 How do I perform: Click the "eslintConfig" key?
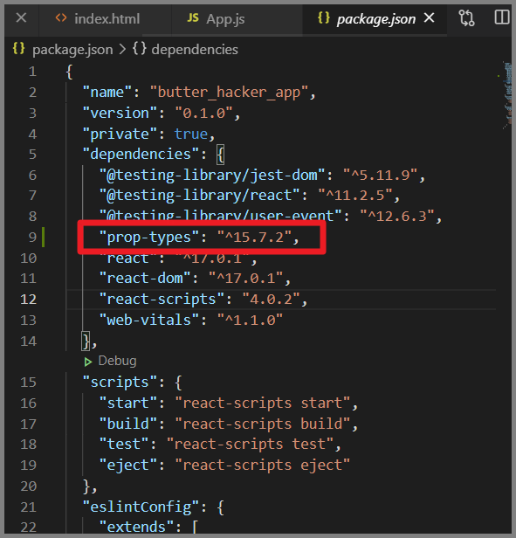click(141, 507)
